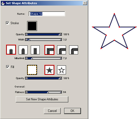138x119 pixels.
Task: Select the round line cap style
Action: (x=23, y=50)
